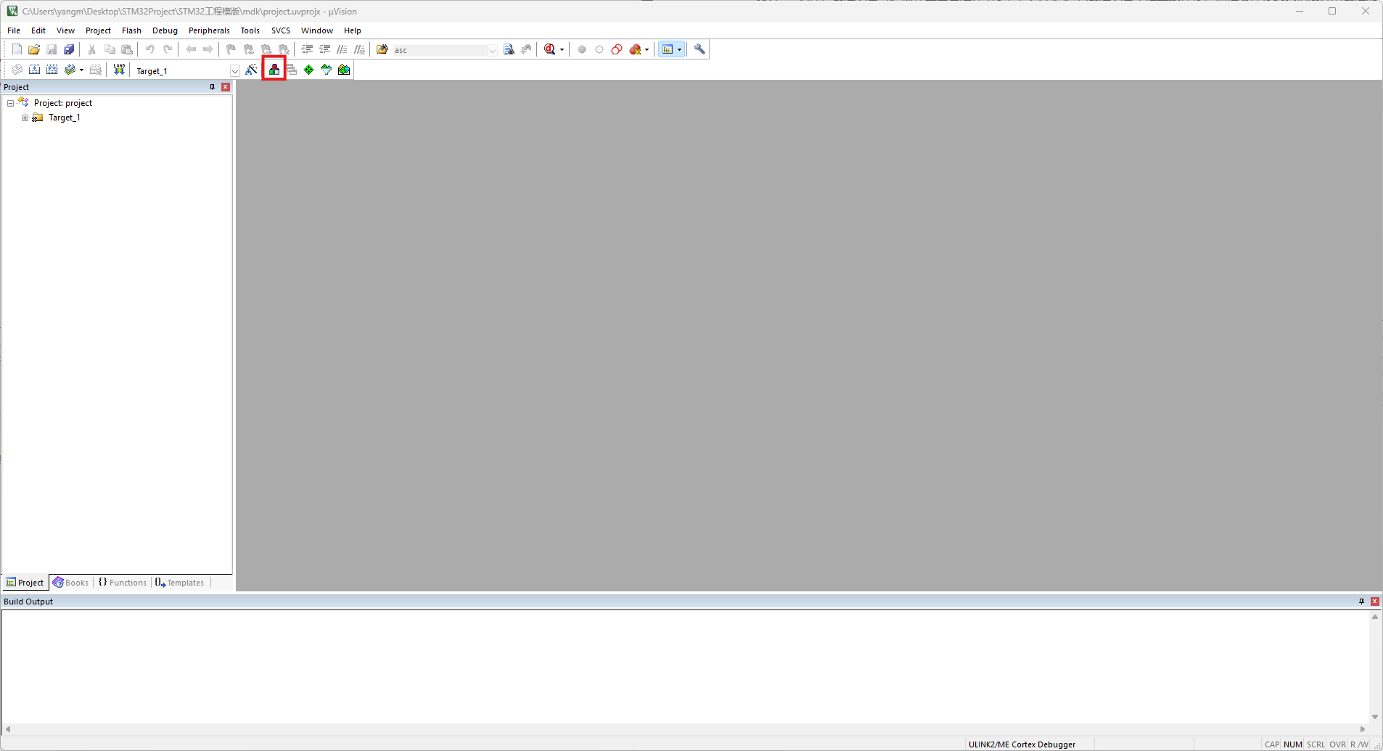Open the window layout dropdown arrow

[679, 50]
